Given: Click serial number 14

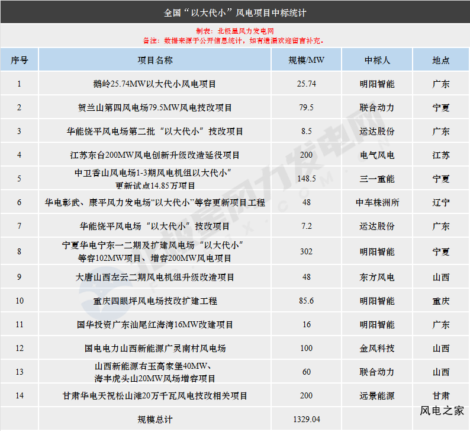Looking at the screenshot, I should coord(20,395).
